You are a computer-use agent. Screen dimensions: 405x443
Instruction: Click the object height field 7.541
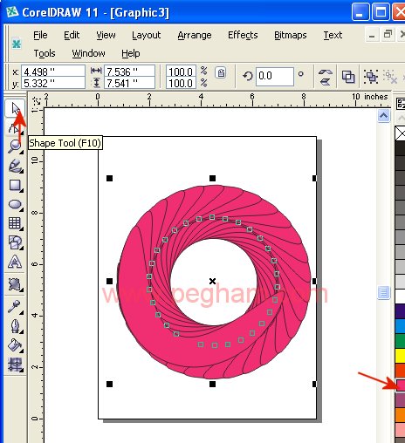pos(129,83)
